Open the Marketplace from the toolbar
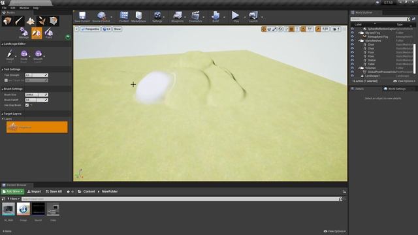Screen dimensions: 418x235 pyautogui.click(x=138, y=17)
